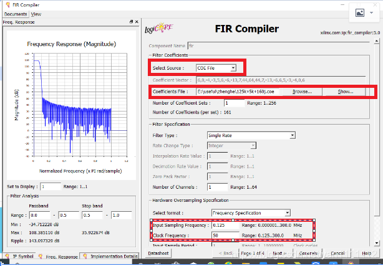This screenshot has height=266, width=383.
Task: Click the Component Name field
Action: click(278, 46)
